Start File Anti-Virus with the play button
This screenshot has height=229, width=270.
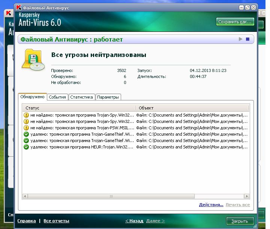(x=240, y=39)
